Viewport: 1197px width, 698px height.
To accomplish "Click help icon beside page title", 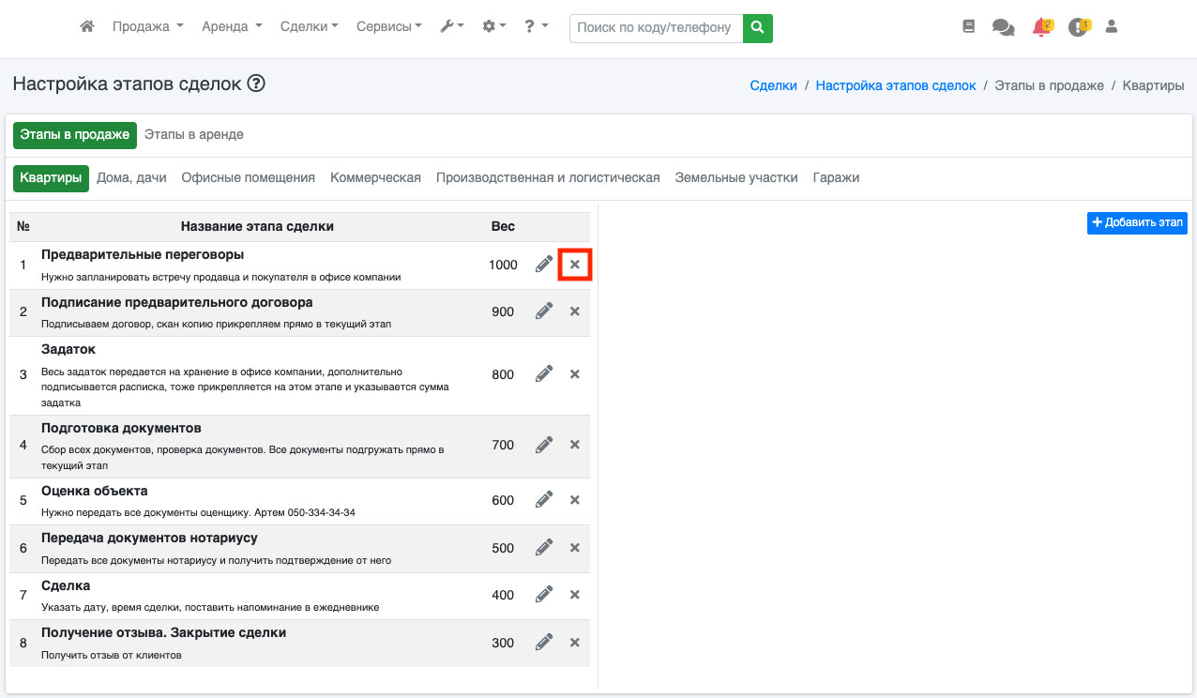I will tap(256, 83).
